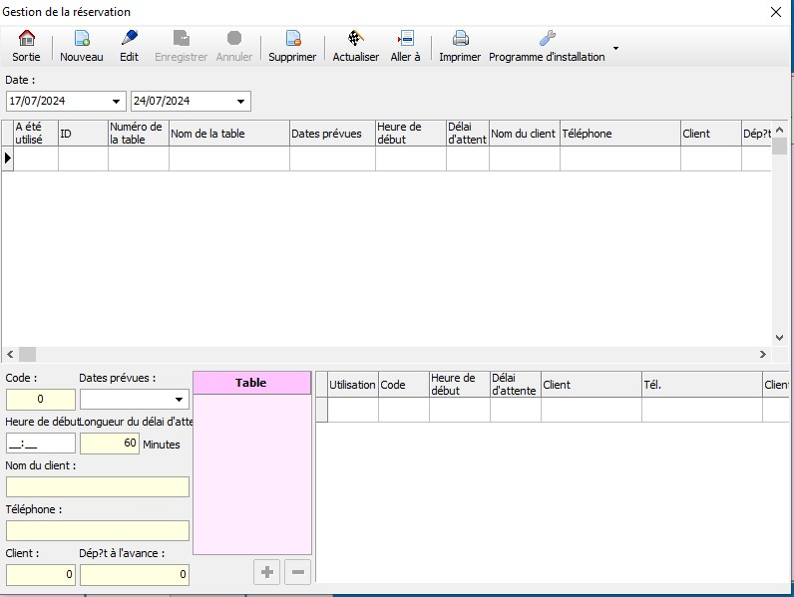Click the pink Table panel header
794x597 pixels.
251,383
